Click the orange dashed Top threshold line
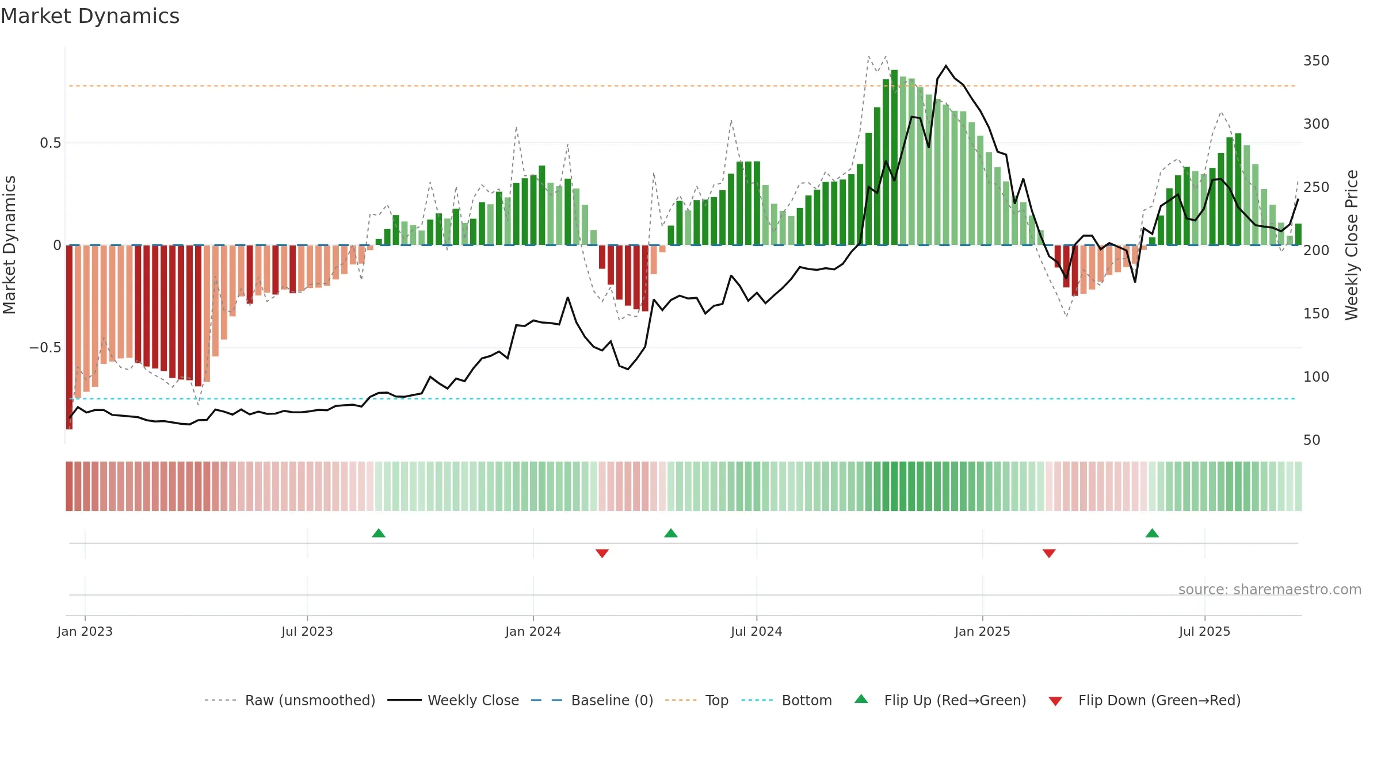Screen dimensions: 1381x776 click(x=682, y=86)
